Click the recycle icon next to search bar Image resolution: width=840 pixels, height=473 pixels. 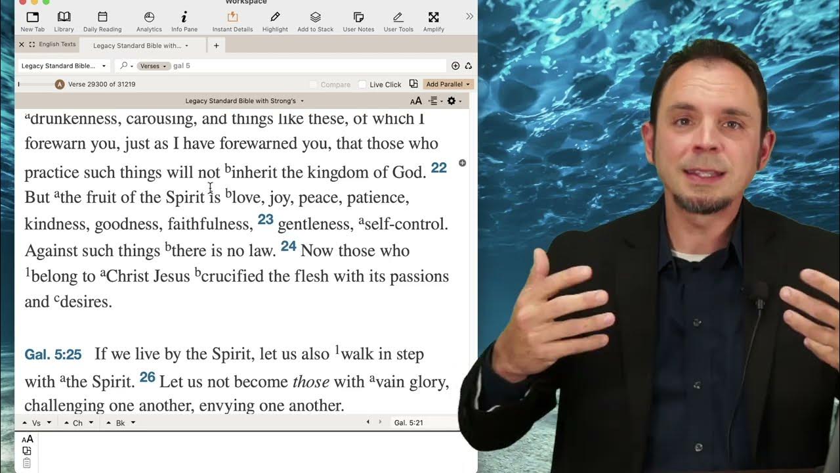coord(468,66)
